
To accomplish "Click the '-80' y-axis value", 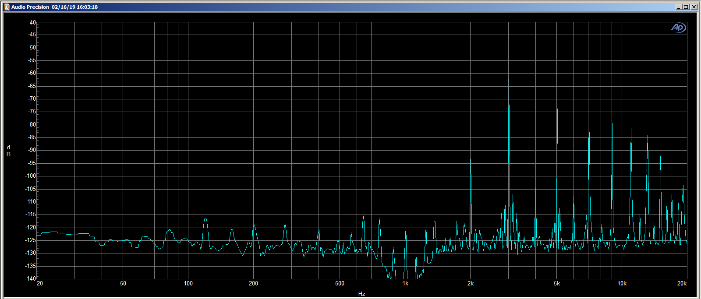I will (32, 124).
